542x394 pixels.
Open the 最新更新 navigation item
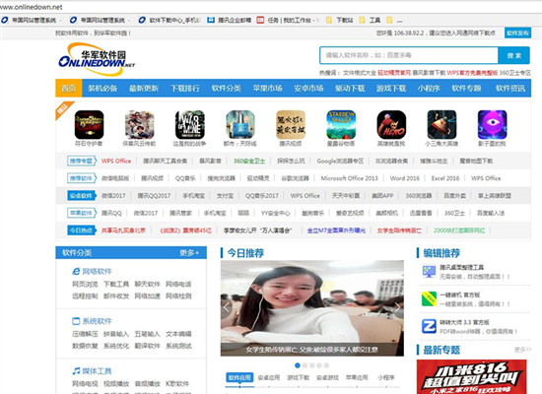144,88
